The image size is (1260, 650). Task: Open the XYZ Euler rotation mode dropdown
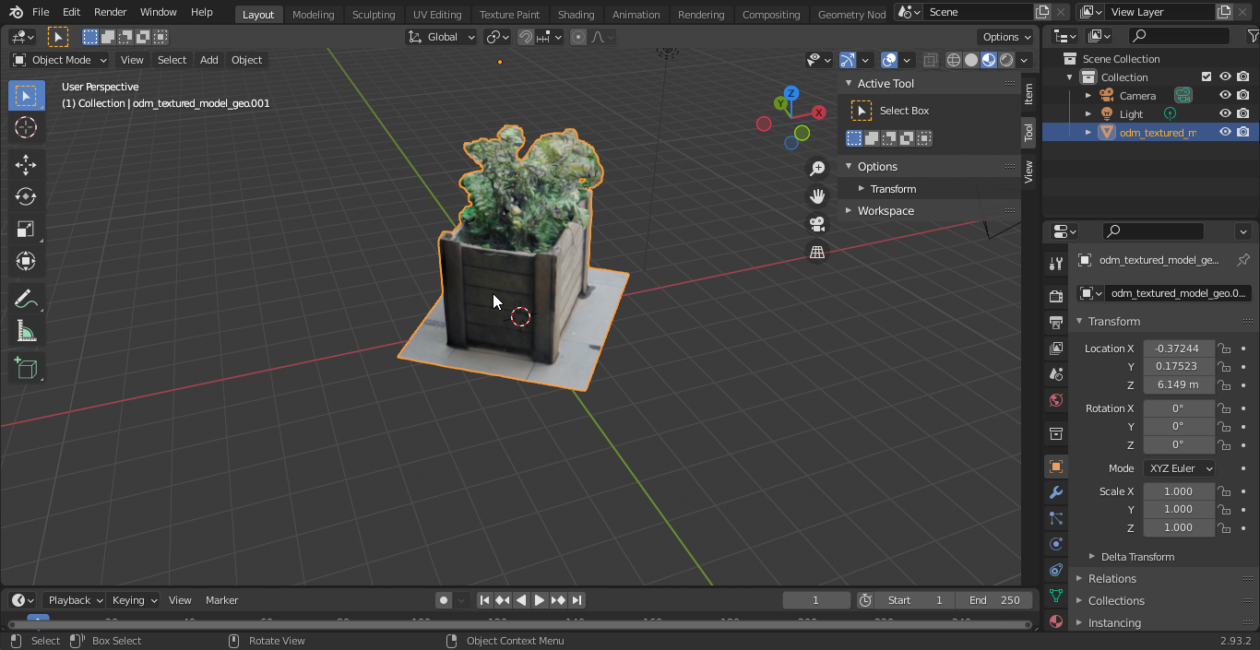tap(1179, 468)
